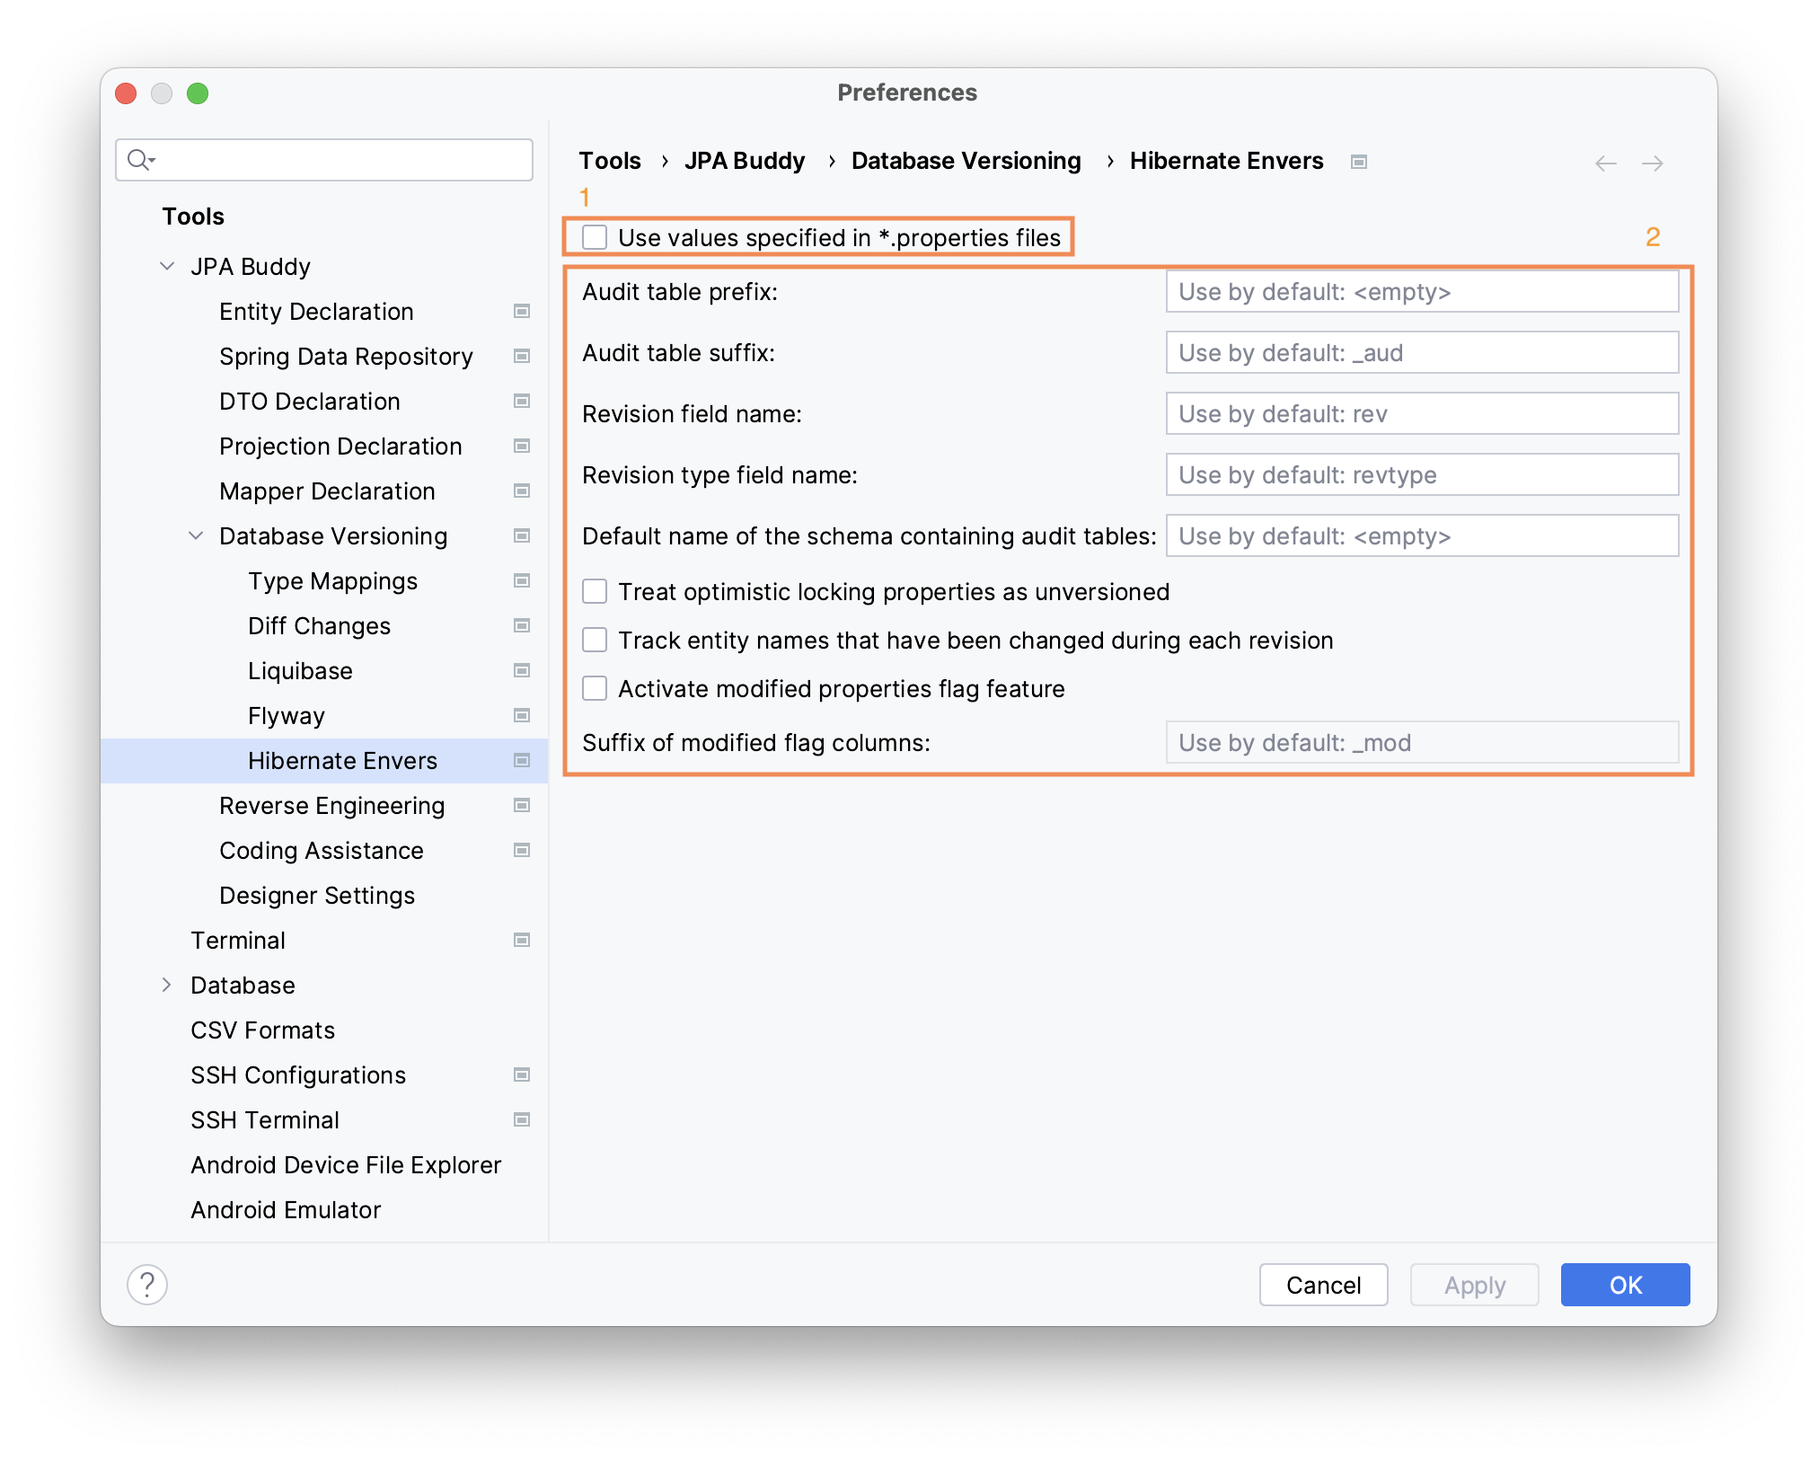
Task: Click the search magnifier icon
Action: coord(141,160)
